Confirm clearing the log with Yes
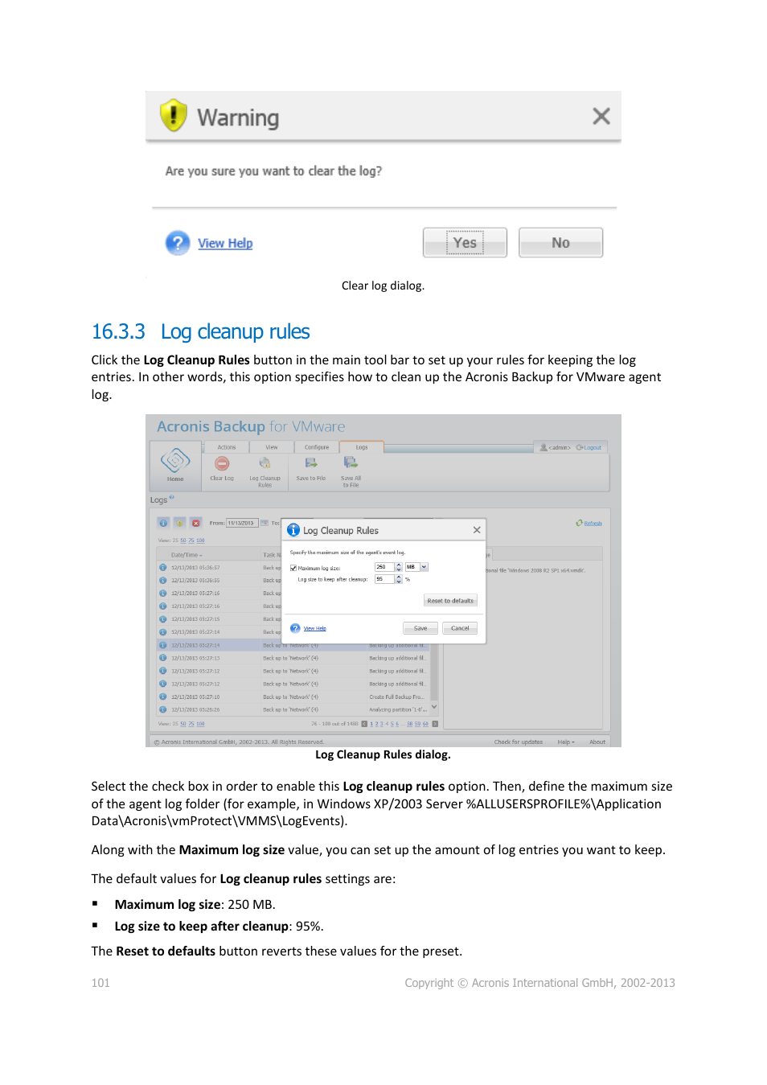This screenshot has height=1085, width=767. coord(465,242)
